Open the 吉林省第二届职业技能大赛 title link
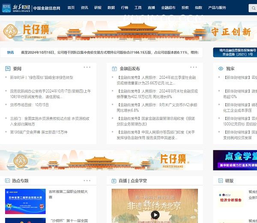257x223 pixels. tap(68, 194)
